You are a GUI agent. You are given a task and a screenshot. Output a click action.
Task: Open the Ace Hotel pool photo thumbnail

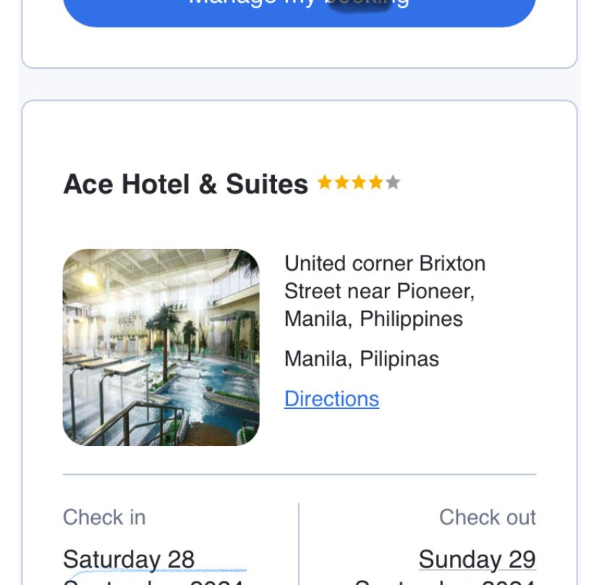coord(161,348)
